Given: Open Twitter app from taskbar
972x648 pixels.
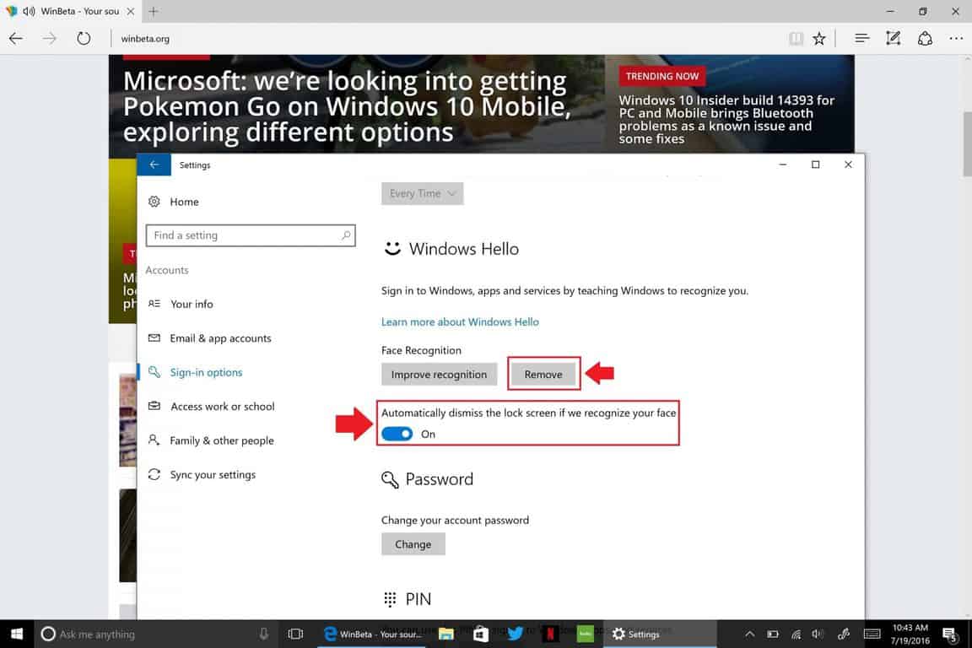Looking at the screenshot, I should click(516, 634).
